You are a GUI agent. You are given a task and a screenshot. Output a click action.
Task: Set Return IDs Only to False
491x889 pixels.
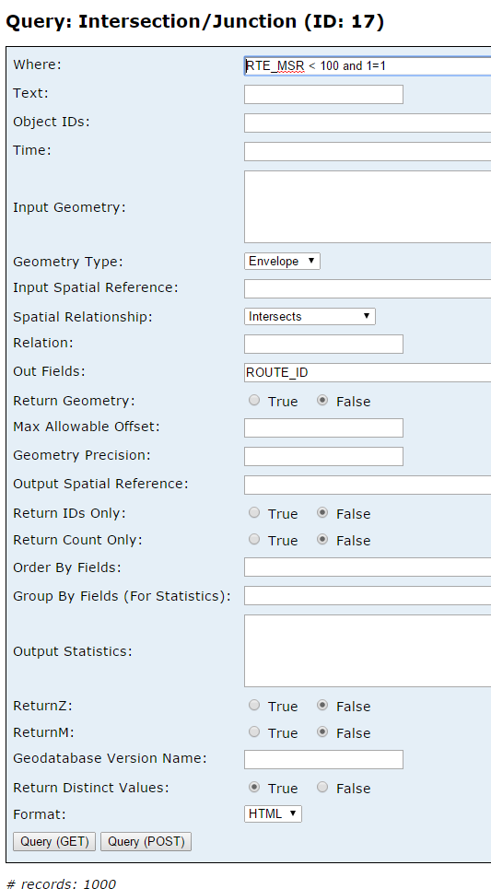coord(322,512)
